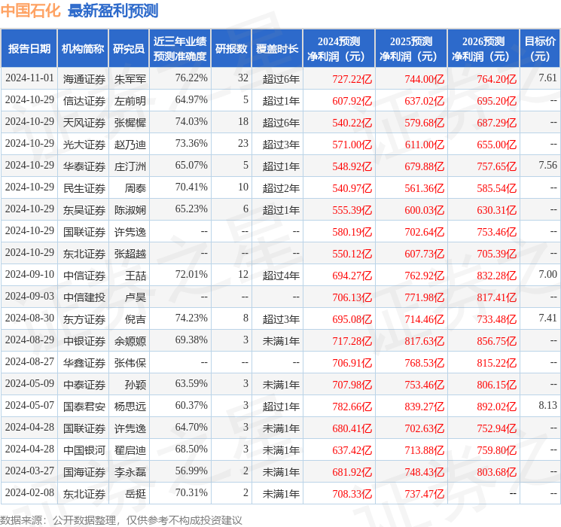Open the 海通证券 institution entry
The width and height of the screenshot is (561, 527).
[84, 78]
